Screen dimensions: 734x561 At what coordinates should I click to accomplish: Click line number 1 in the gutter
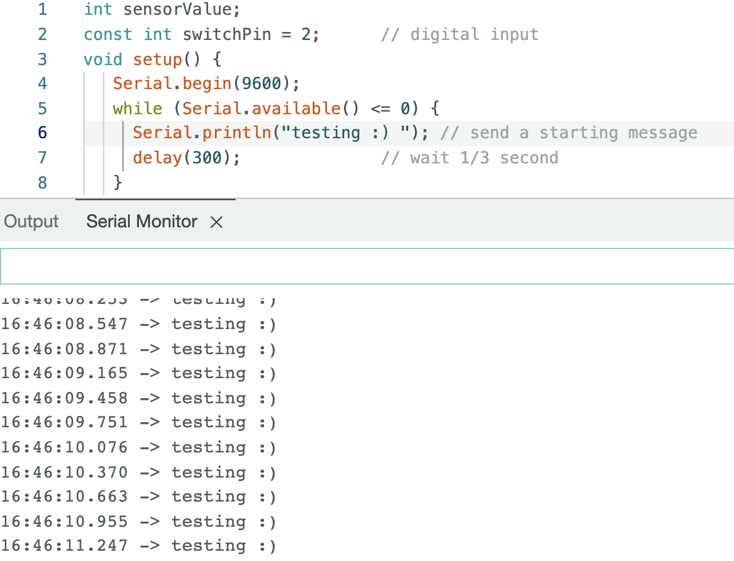click(x=42, y=10)
